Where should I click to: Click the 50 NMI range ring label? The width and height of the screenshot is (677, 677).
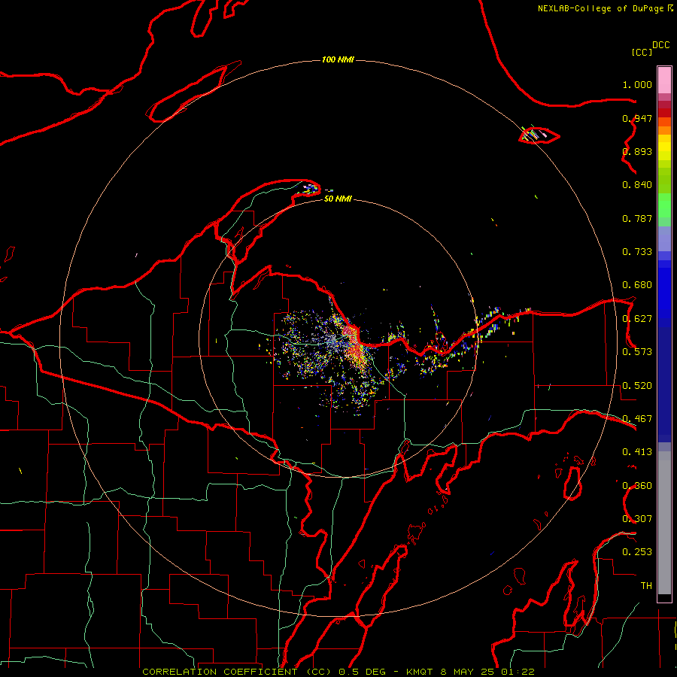(338, 199)
